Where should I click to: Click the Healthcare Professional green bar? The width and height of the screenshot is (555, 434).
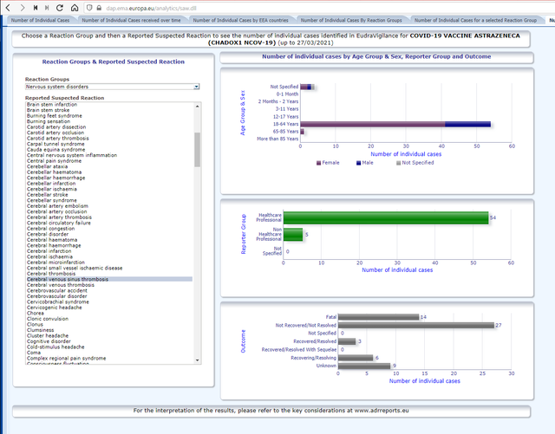tap(386, 218)
